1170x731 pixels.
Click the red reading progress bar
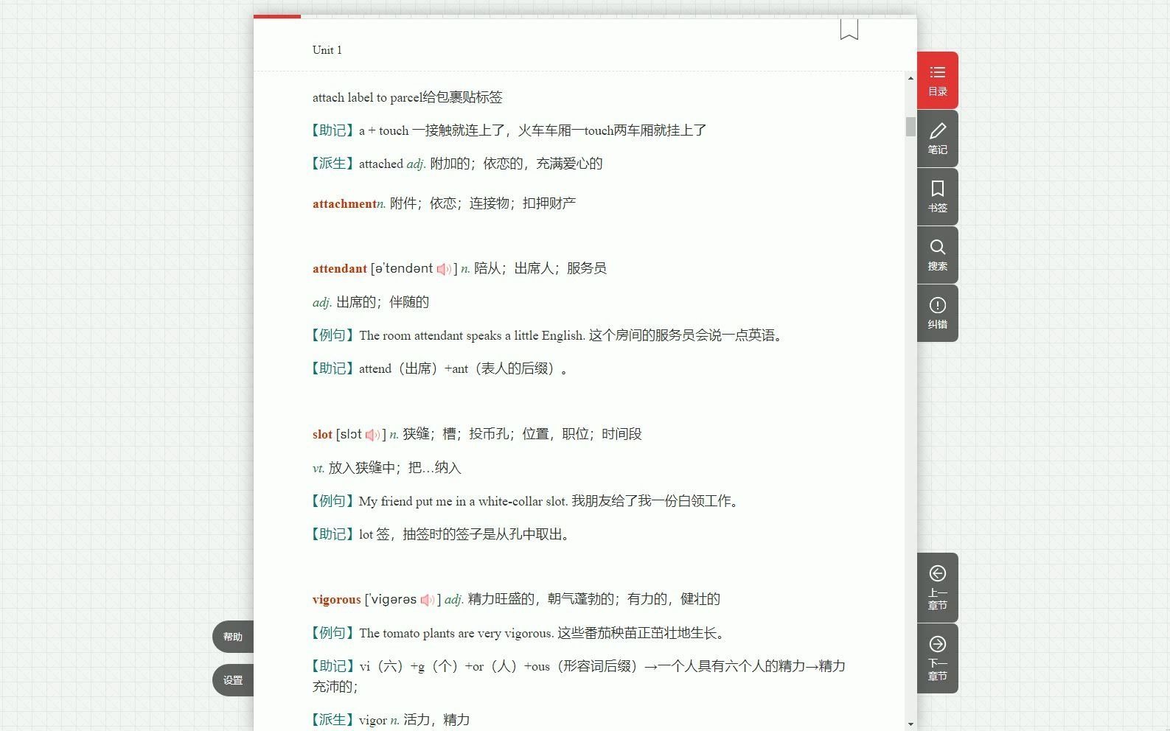(x=277, y=16)
